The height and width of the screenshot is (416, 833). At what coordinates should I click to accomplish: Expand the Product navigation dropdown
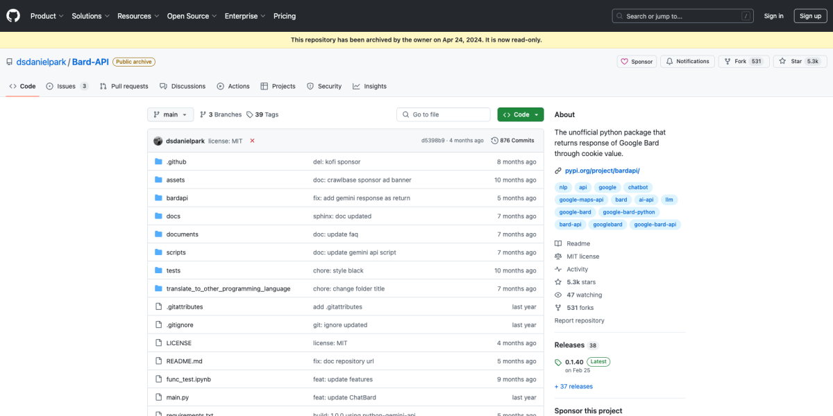coord(47,15)
